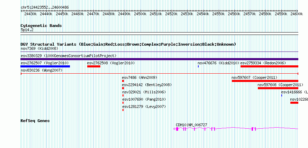The height and width of the screenshot is (148, 308).
Task: Open the esv2759334 (Redon2006) label
Action: tap(263, 63)
